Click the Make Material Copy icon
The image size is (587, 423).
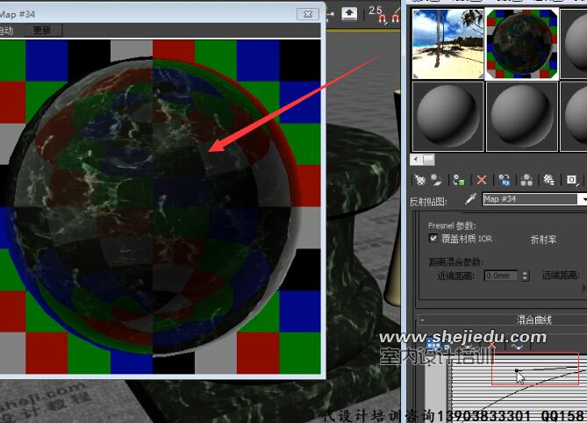[x=505, y=181]
